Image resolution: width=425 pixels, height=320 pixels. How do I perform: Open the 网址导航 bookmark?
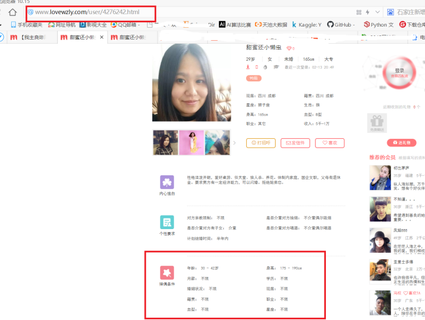[62, 25]
